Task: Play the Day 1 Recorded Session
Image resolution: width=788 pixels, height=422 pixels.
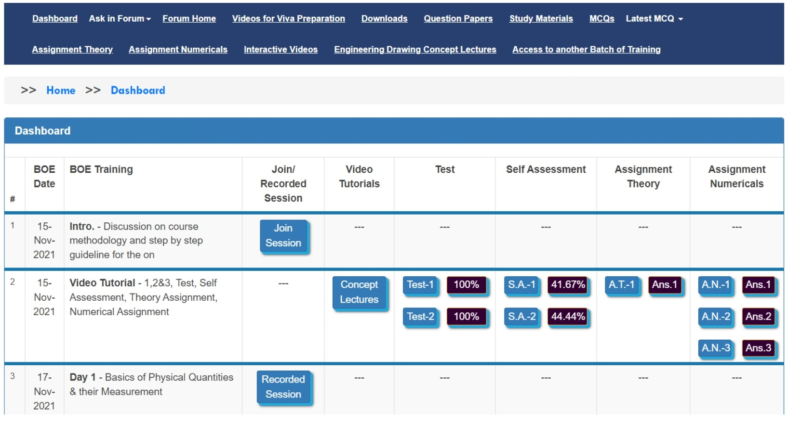Action: [283, 387]
